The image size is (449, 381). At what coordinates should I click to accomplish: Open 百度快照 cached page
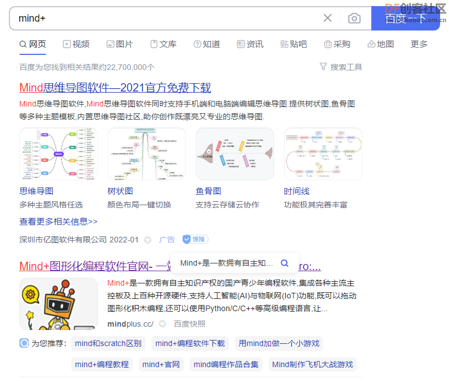(189, 324)
